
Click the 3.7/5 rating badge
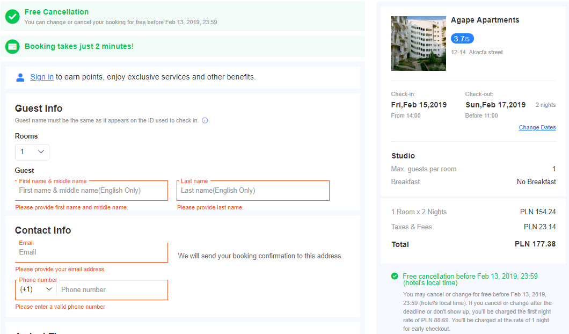click(x=462, y=39)
